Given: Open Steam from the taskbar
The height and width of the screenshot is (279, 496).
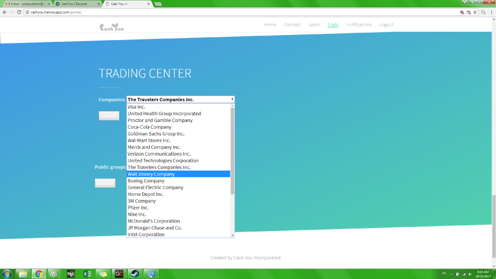Looking at the screenshot, I should point(135,274).
